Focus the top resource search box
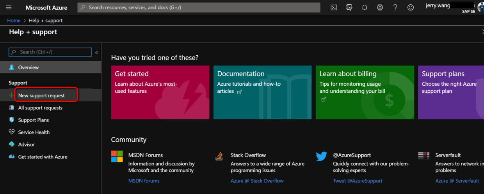Viewport: 484px width, 194px height. click(199, 7)
